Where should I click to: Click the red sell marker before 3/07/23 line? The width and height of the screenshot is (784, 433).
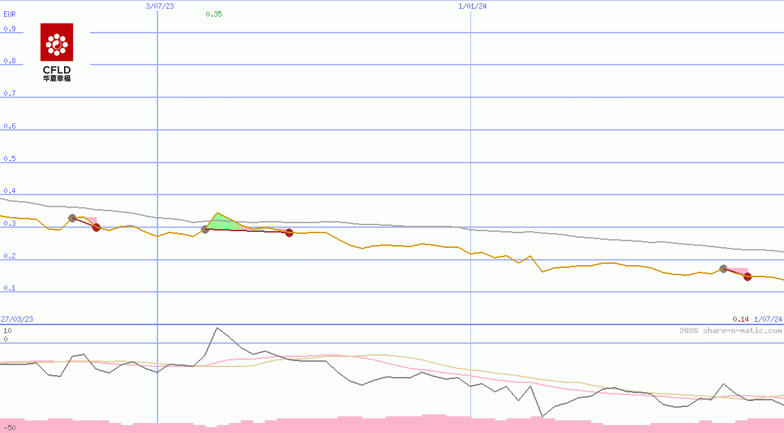pyautogui.click(x=96, y=227)
